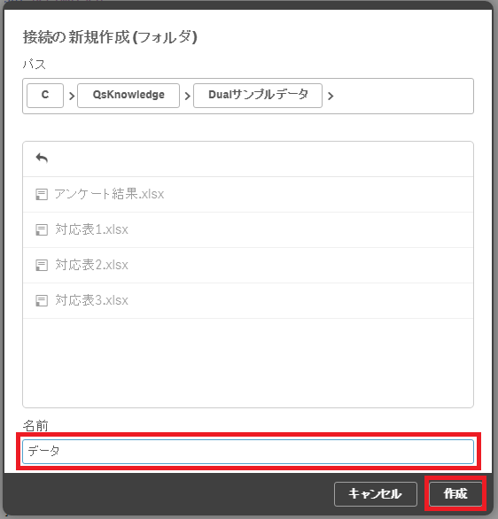
Task: Focus the 名前 text field containing データ
Action: coord(248,452)
